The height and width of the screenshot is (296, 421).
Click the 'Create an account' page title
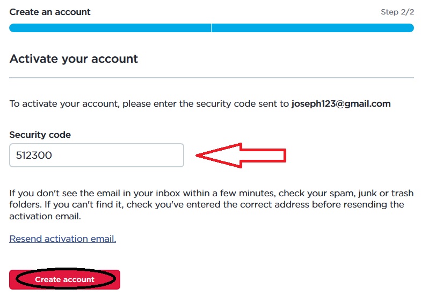click(x=50, y=12)
